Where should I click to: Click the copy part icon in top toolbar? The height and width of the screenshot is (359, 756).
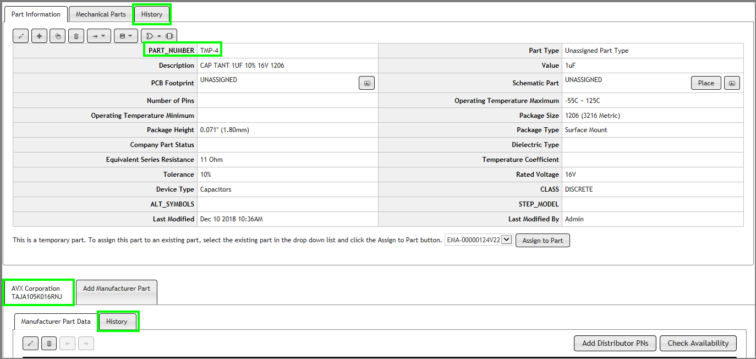58,36
